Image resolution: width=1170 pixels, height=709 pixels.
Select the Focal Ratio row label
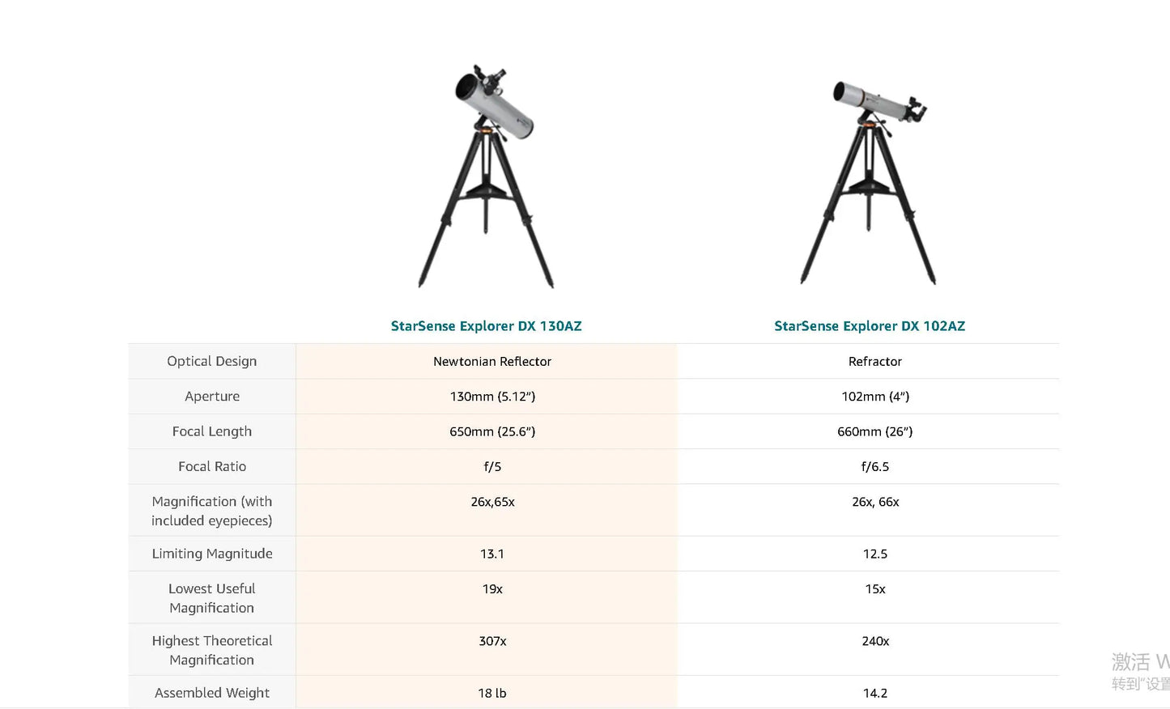pyautogui.click(x=211, y=467)
